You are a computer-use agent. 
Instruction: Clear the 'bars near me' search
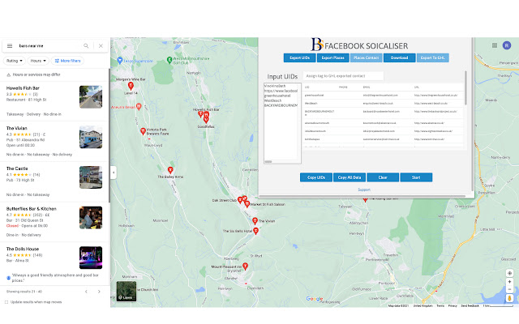click(100, 46)
